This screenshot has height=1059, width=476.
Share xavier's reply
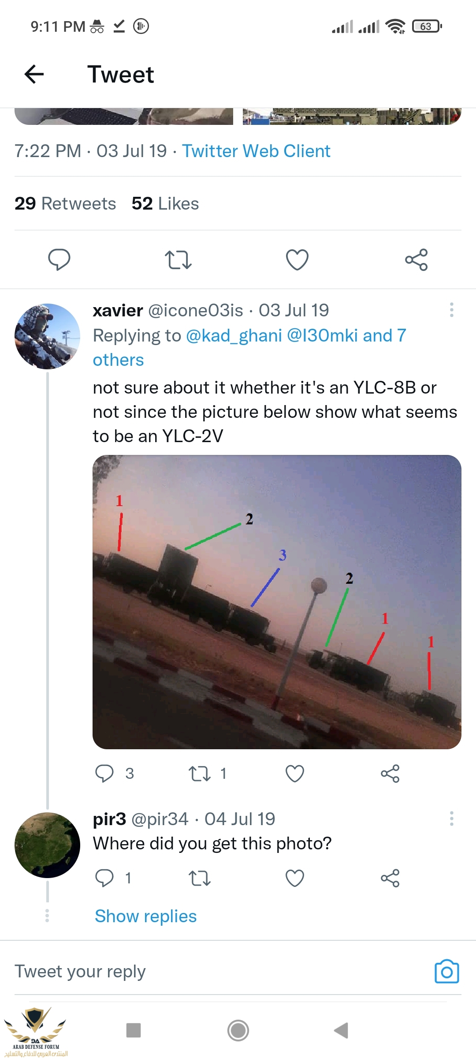coord(390,774)
